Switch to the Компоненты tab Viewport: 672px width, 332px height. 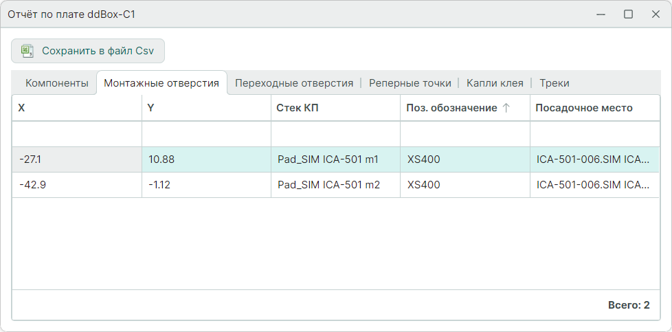tap(57, 83)
